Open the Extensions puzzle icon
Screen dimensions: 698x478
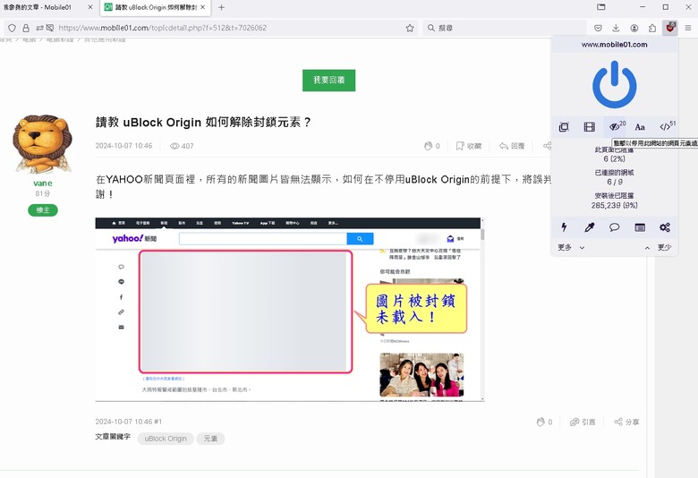652,28
